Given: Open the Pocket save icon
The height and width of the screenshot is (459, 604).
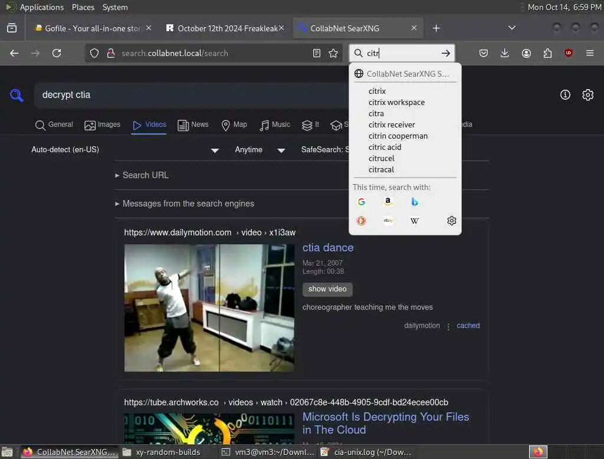Looking at the screenshot, I should click(x=484, y=53).
